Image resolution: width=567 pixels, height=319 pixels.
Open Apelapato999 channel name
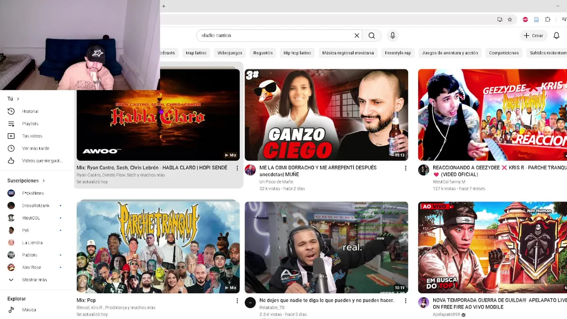(x=447, y=315)
